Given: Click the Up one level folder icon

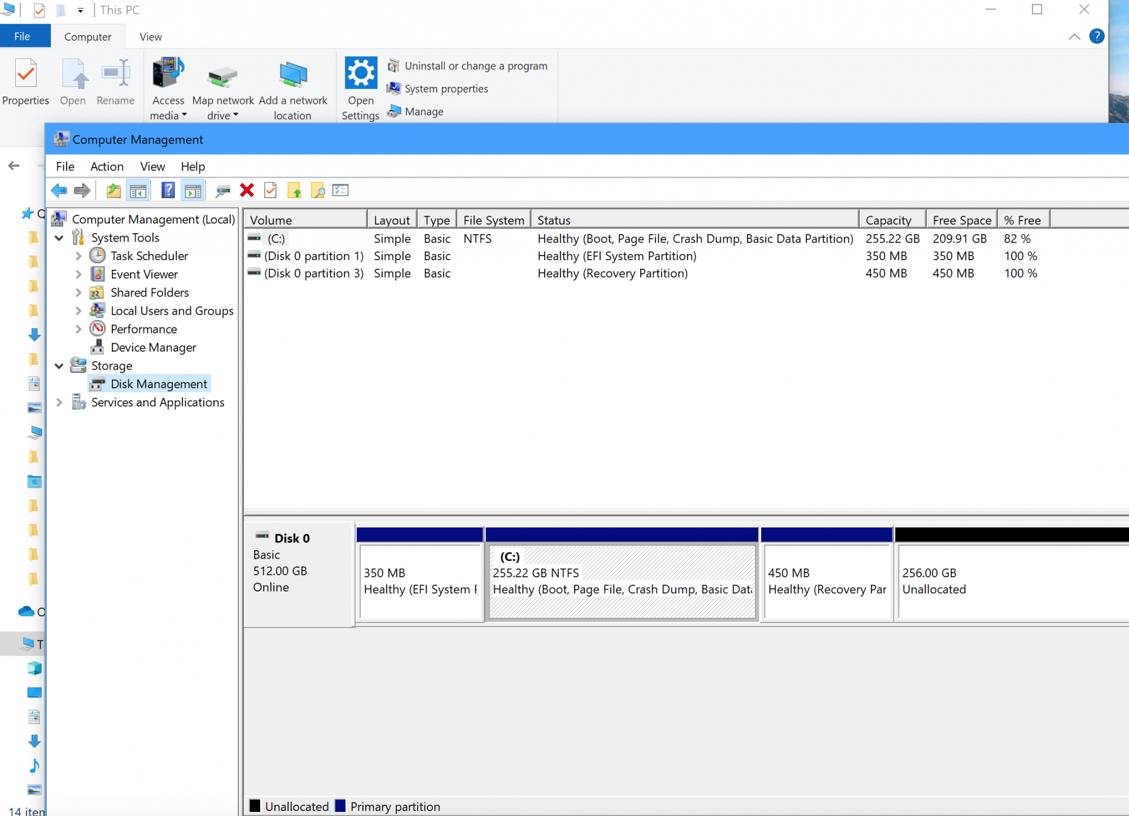Looking at the screenshot, I should click(x=113, y=190).
